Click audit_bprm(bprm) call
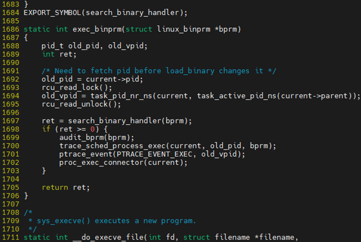Viewport: 361px width, 242px height. click(x=94, y=137)
